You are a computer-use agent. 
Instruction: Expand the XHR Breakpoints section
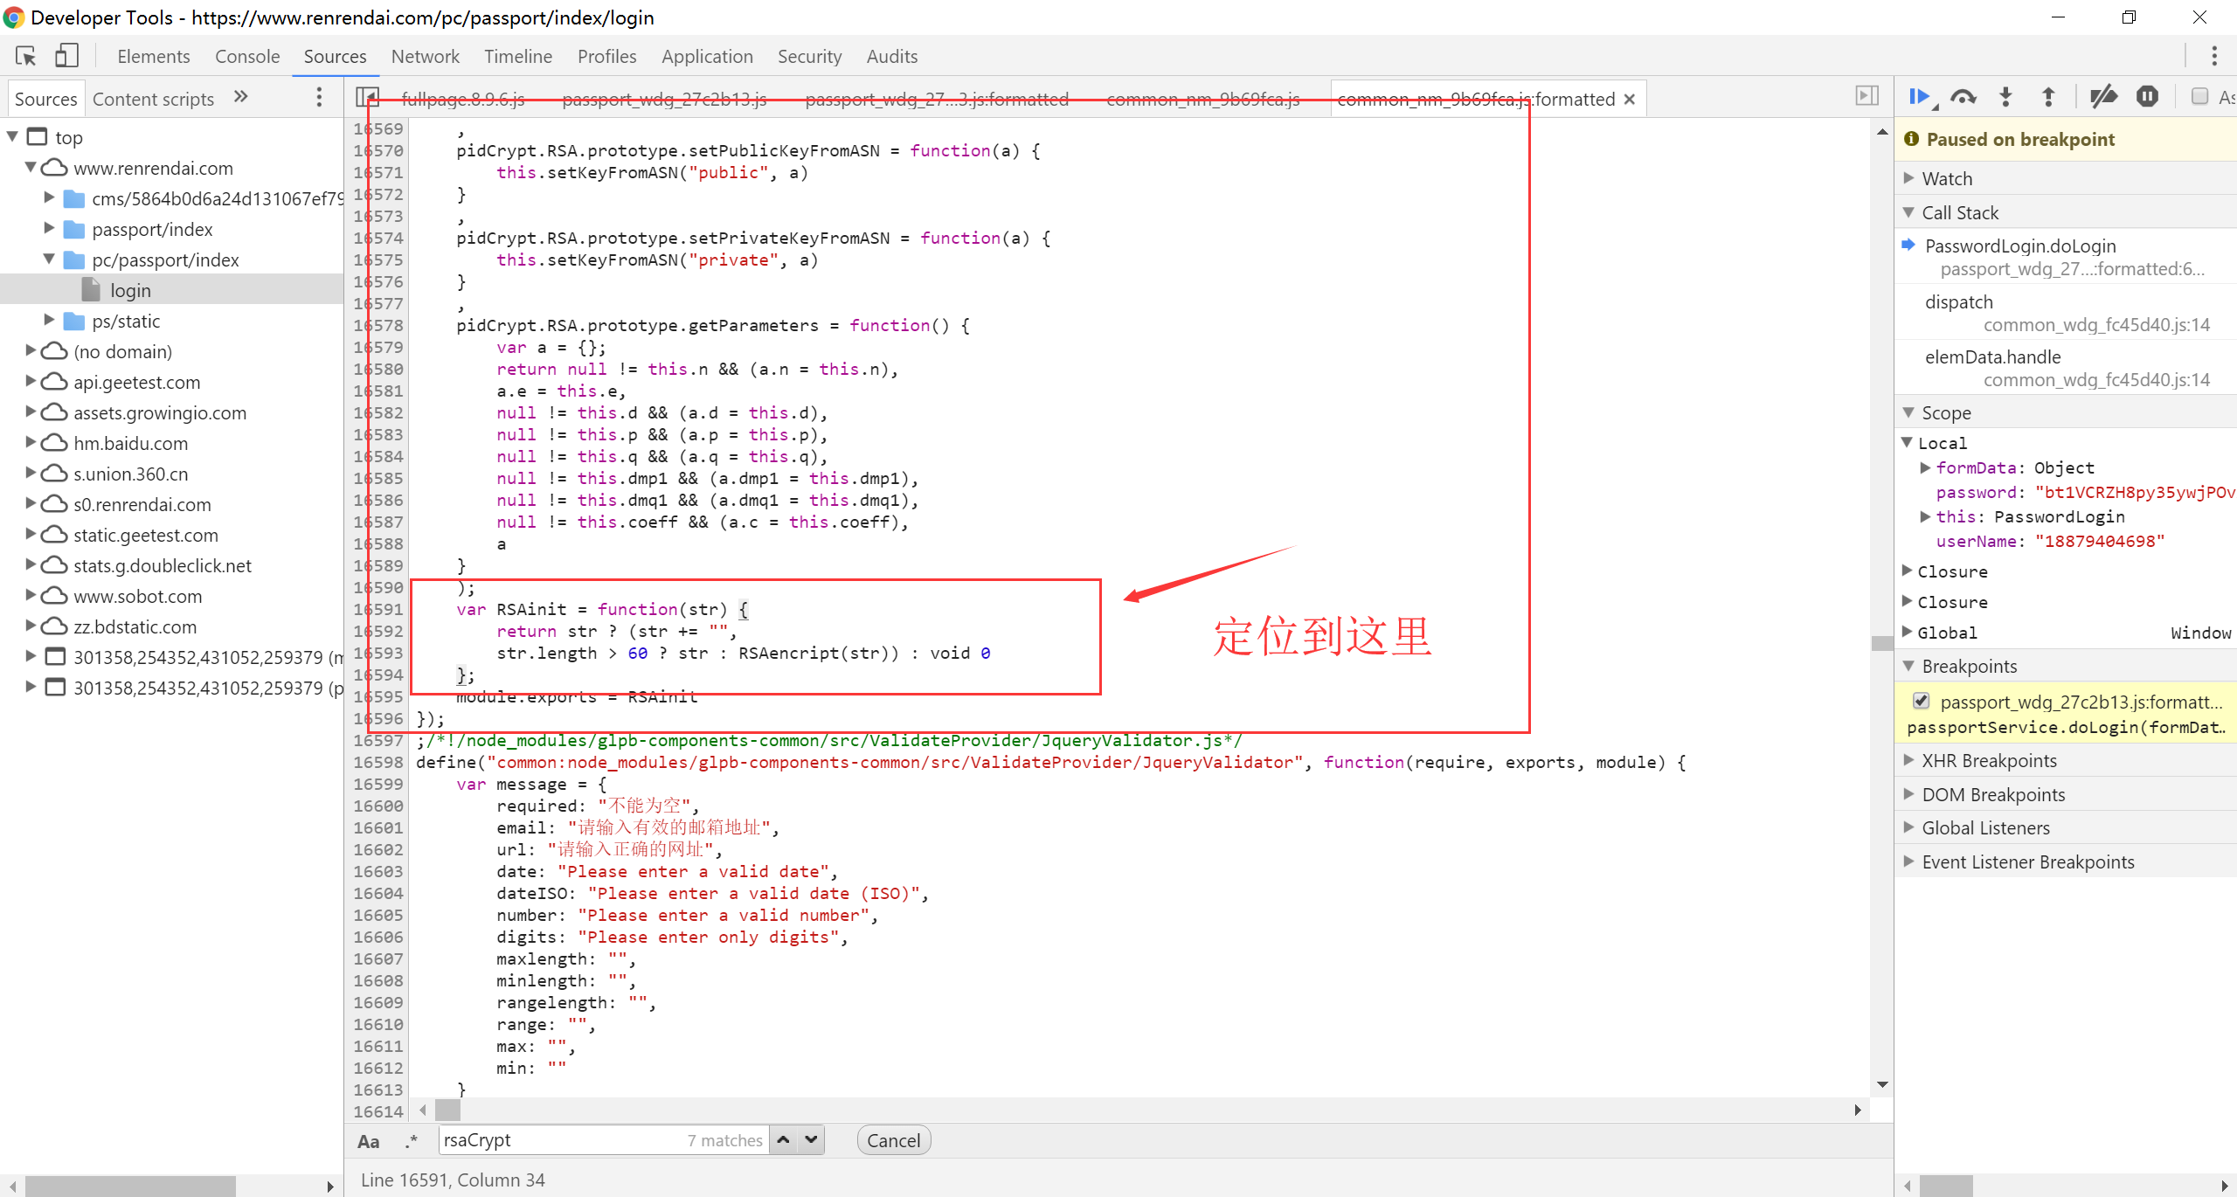(1989, 760)
